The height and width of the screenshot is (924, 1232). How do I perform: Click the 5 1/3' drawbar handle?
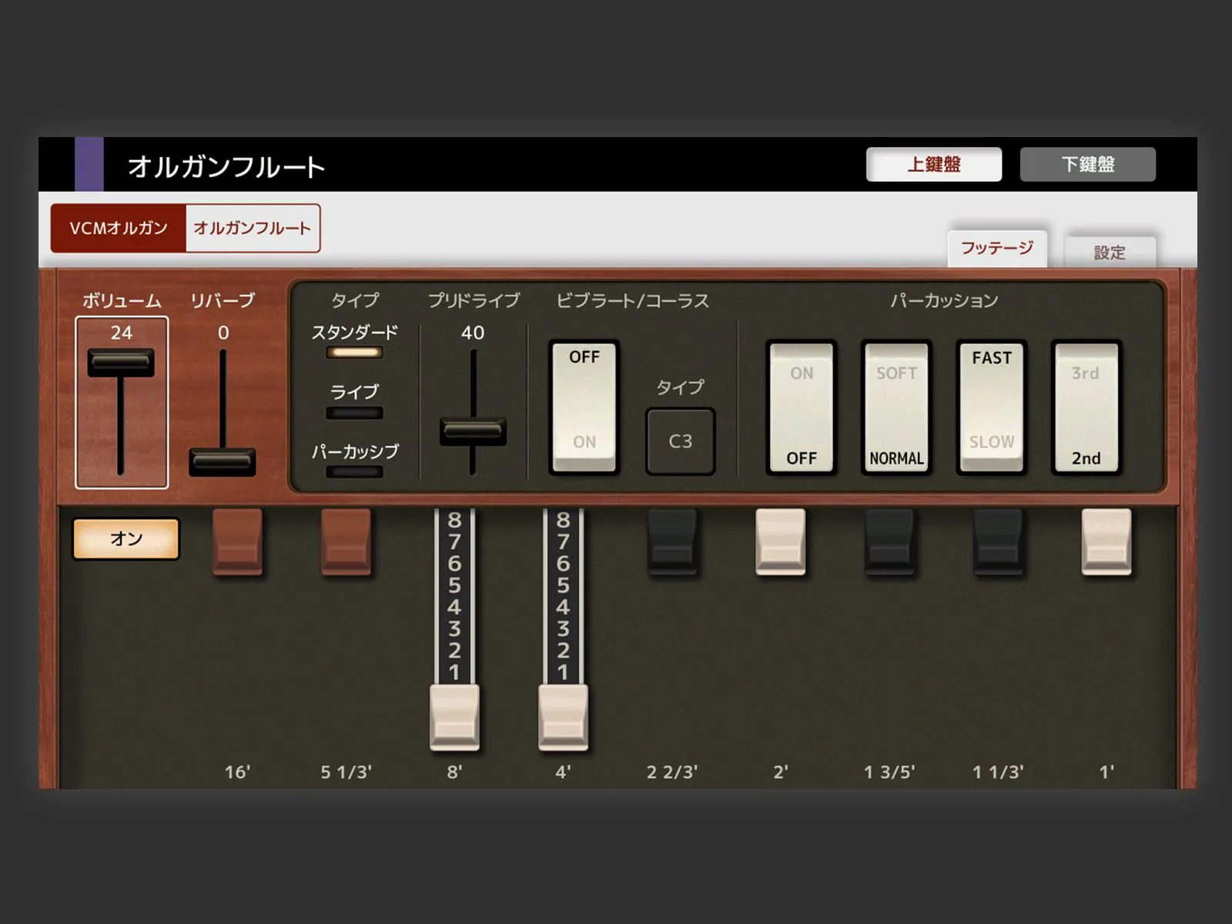click(346, 541)
